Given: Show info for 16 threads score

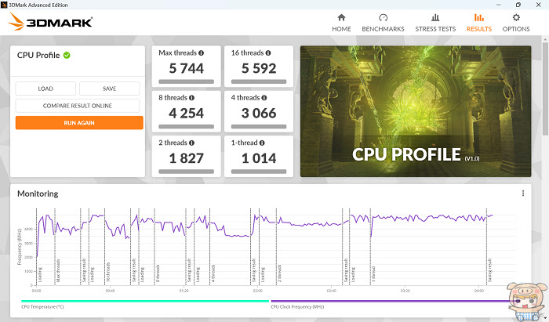Looking at the screenshot, I should point(268,52).
